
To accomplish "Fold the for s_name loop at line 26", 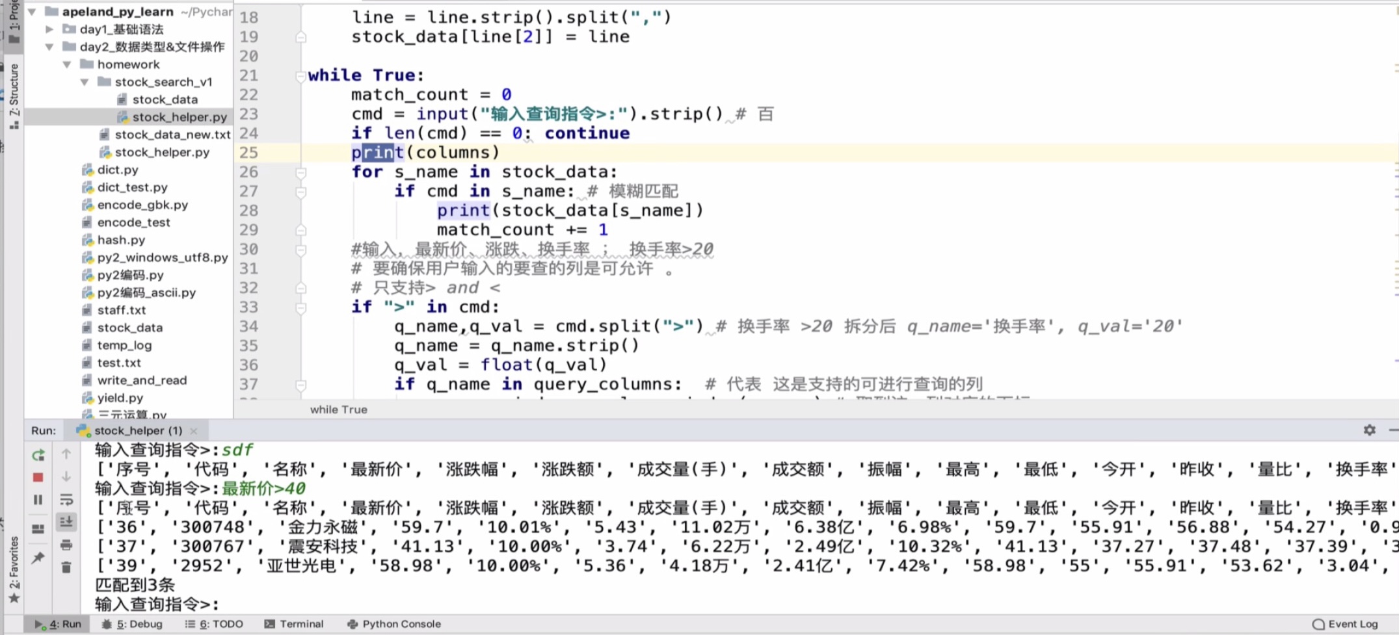I will pyautogui.click(x=300, y=173).
